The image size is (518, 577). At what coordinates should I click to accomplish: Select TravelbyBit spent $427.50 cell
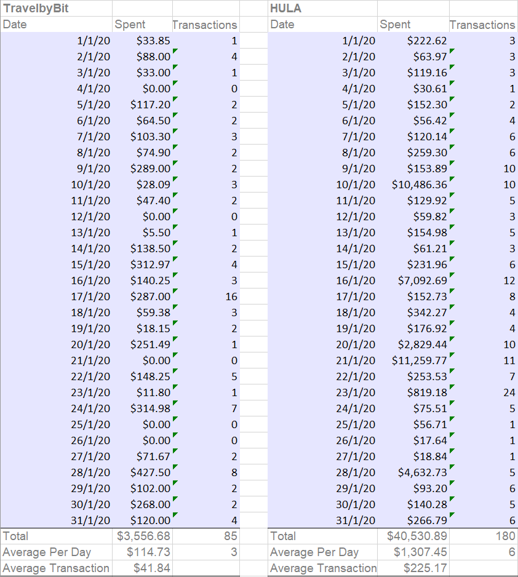(142, 472)
